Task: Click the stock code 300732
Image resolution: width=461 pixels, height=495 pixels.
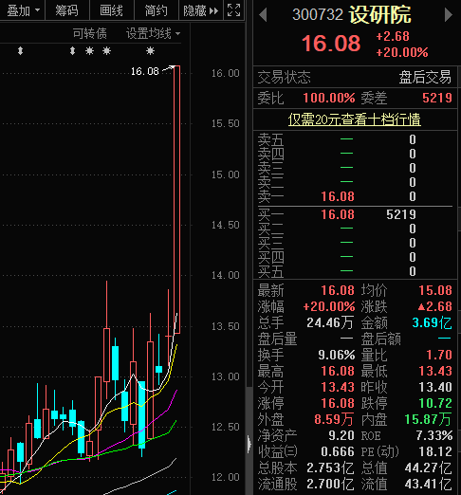Action: click(318, 15)
